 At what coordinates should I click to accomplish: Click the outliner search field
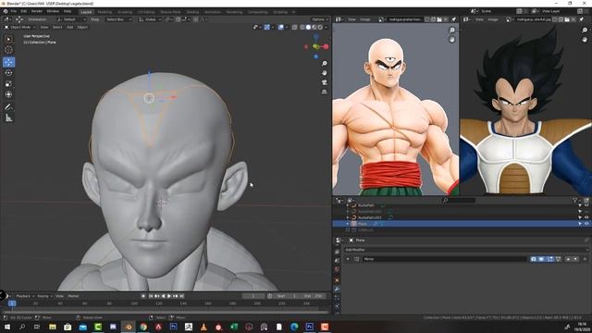pyautogui.click(x=459, y=201)
